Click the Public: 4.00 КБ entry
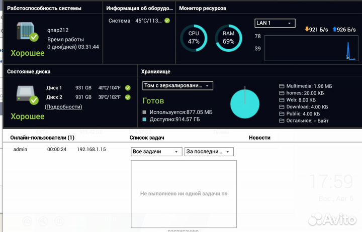362x232 pixels. (303, 114)
